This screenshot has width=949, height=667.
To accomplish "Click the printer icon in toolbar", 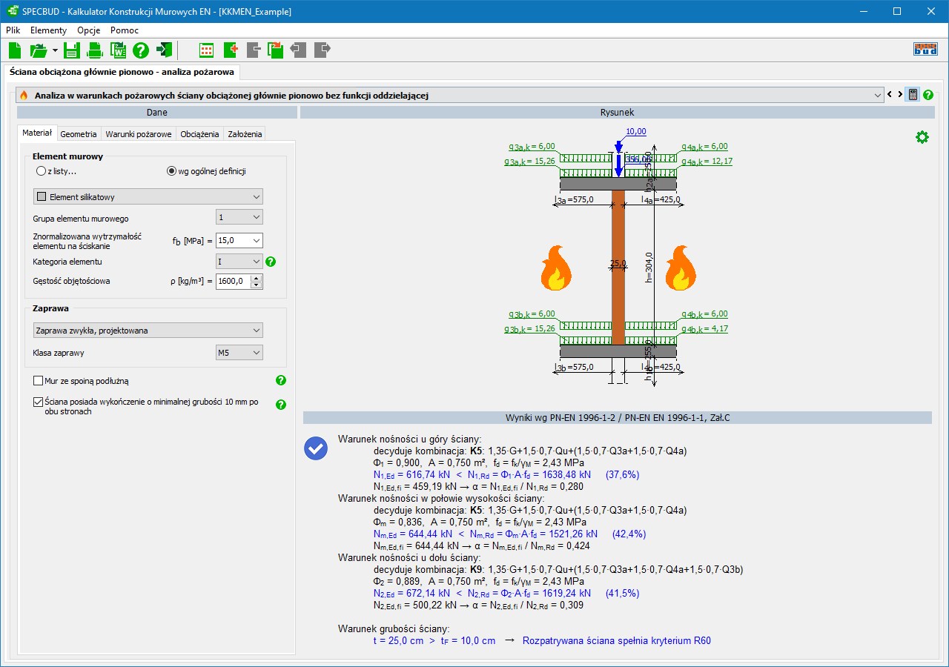I will 95,50.
